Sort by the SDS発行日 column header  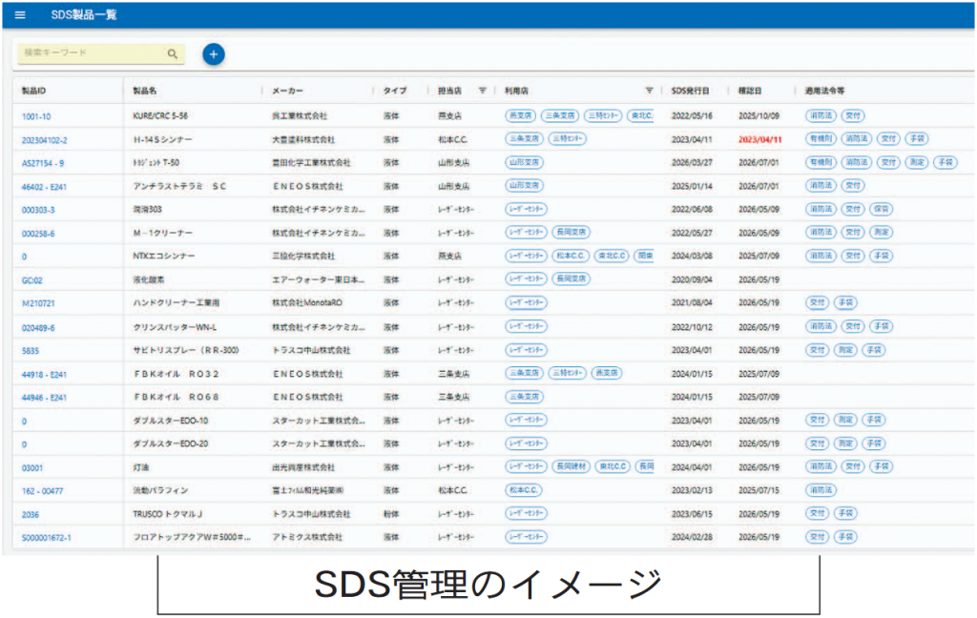[690, 91]
